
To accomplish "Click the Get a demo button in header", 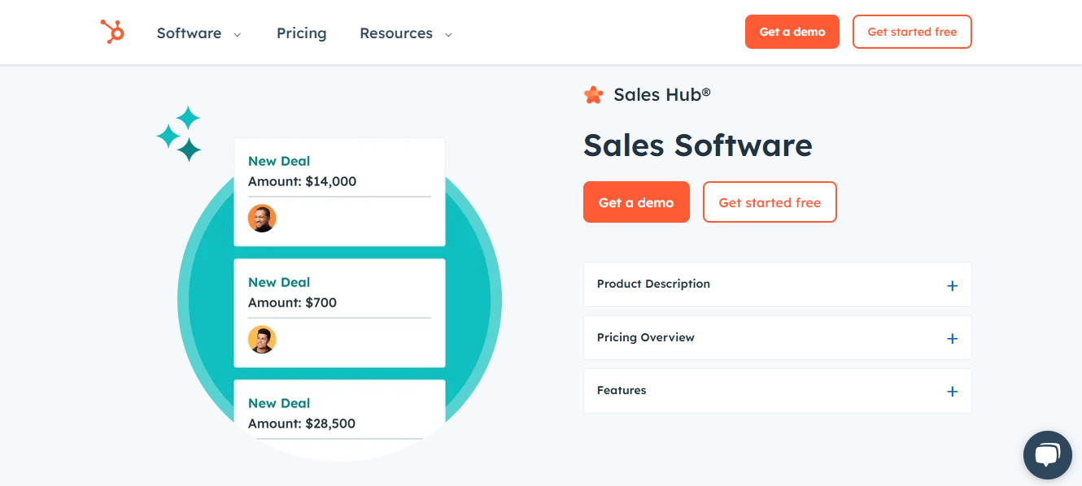I will [x=792, y=32].
